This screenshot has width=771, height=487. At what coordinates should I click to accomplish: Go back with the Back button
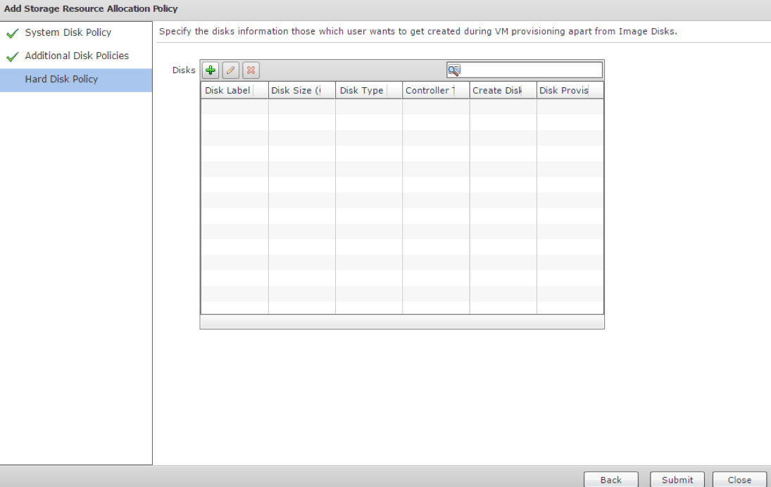tap(610, 480)
